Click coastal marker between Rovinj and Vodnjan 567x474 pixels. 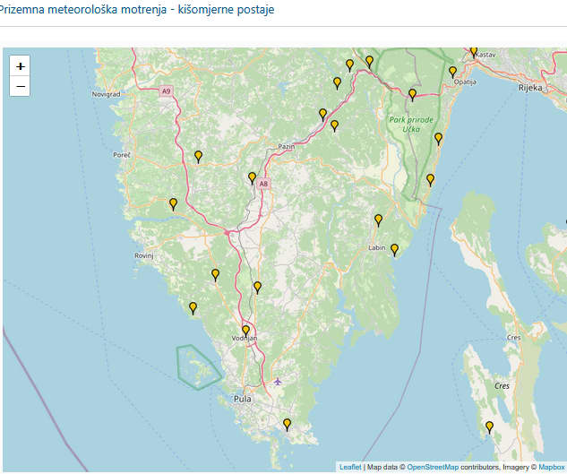click(x=193, y=307)
